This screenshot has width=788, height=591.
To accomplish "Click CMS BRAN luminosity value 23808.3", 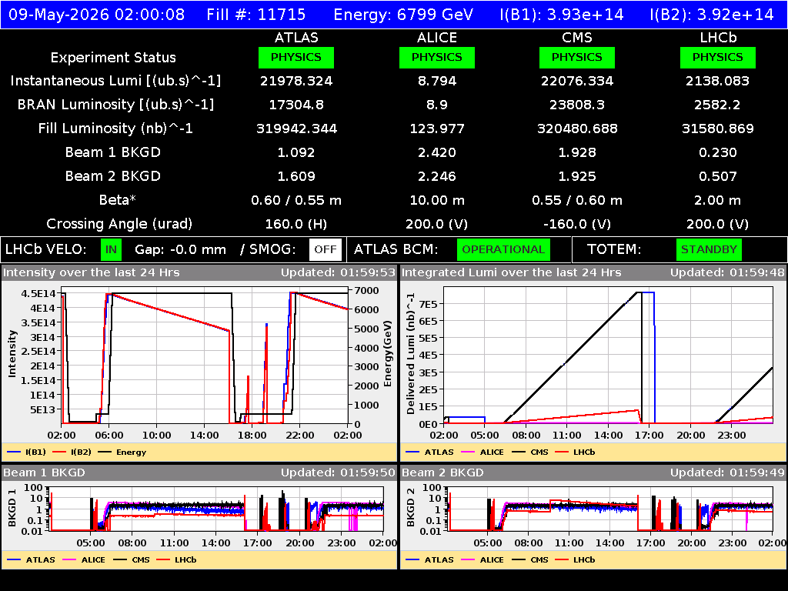I will click(577, 105).
